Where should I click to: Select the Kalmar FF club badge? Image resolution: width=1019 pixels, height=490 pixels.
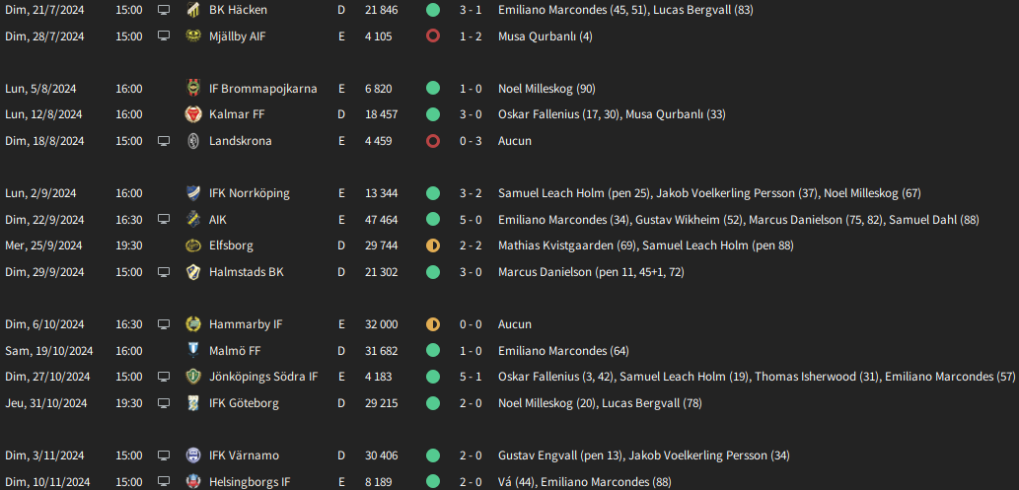193,114
